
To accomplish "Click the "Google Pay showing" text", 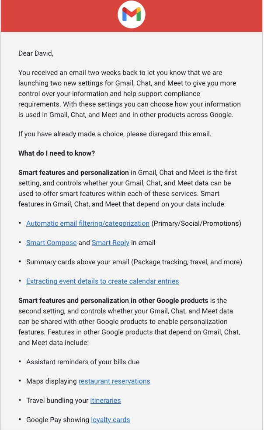I will [58, 420].
